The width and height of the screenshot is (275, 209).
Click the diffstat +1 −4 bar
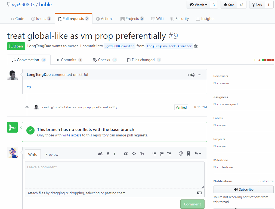tap(263, 60)
